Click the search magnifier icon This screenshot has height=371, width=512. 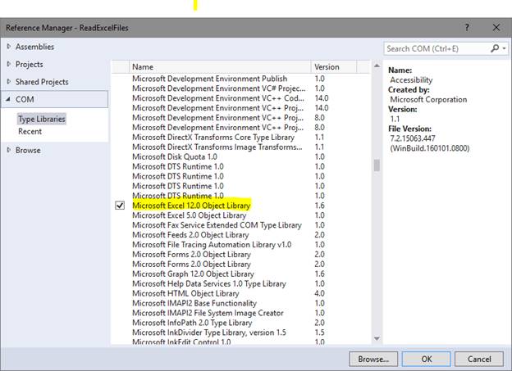pos(495,48)
